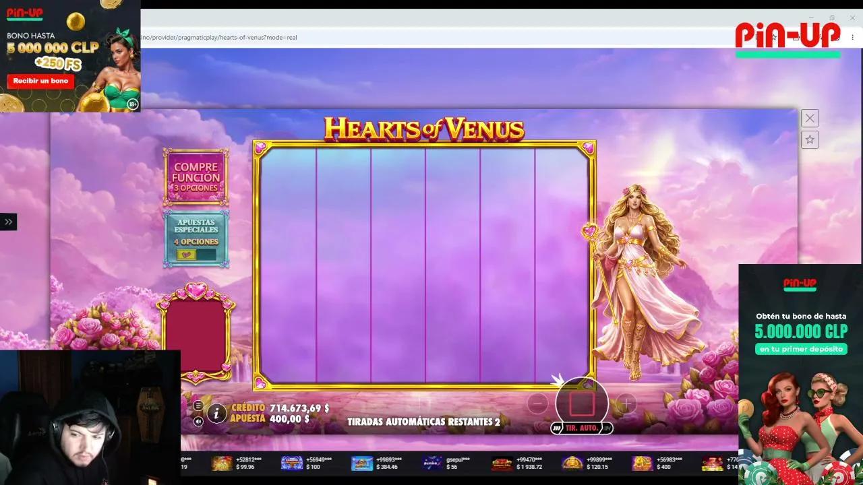Add game to favorites with star icon

810,139
